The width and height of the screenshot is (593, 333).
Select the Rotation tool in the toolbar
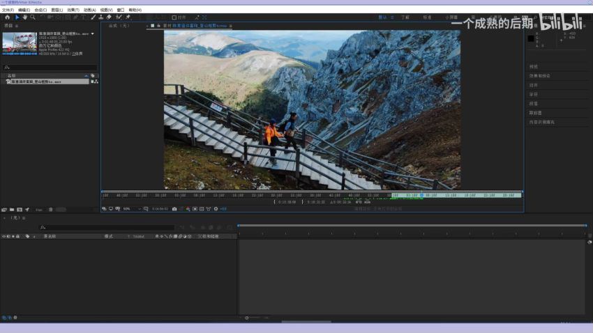point(43,17)
